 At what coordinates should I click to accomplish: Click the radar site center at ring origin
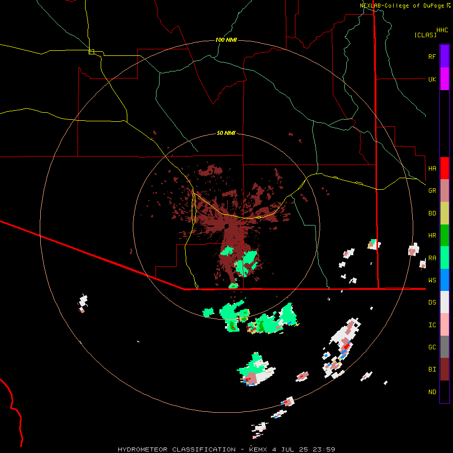coord(226,226)
